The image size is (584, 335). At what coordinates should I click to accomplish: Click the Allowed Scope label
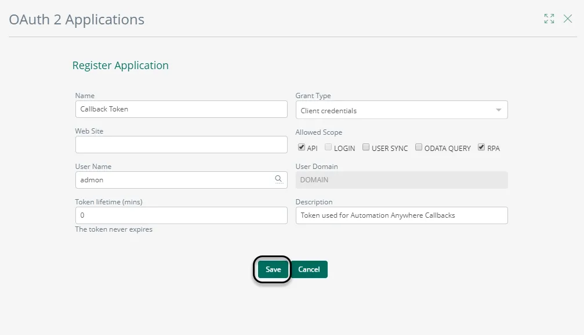click(319, 132)
